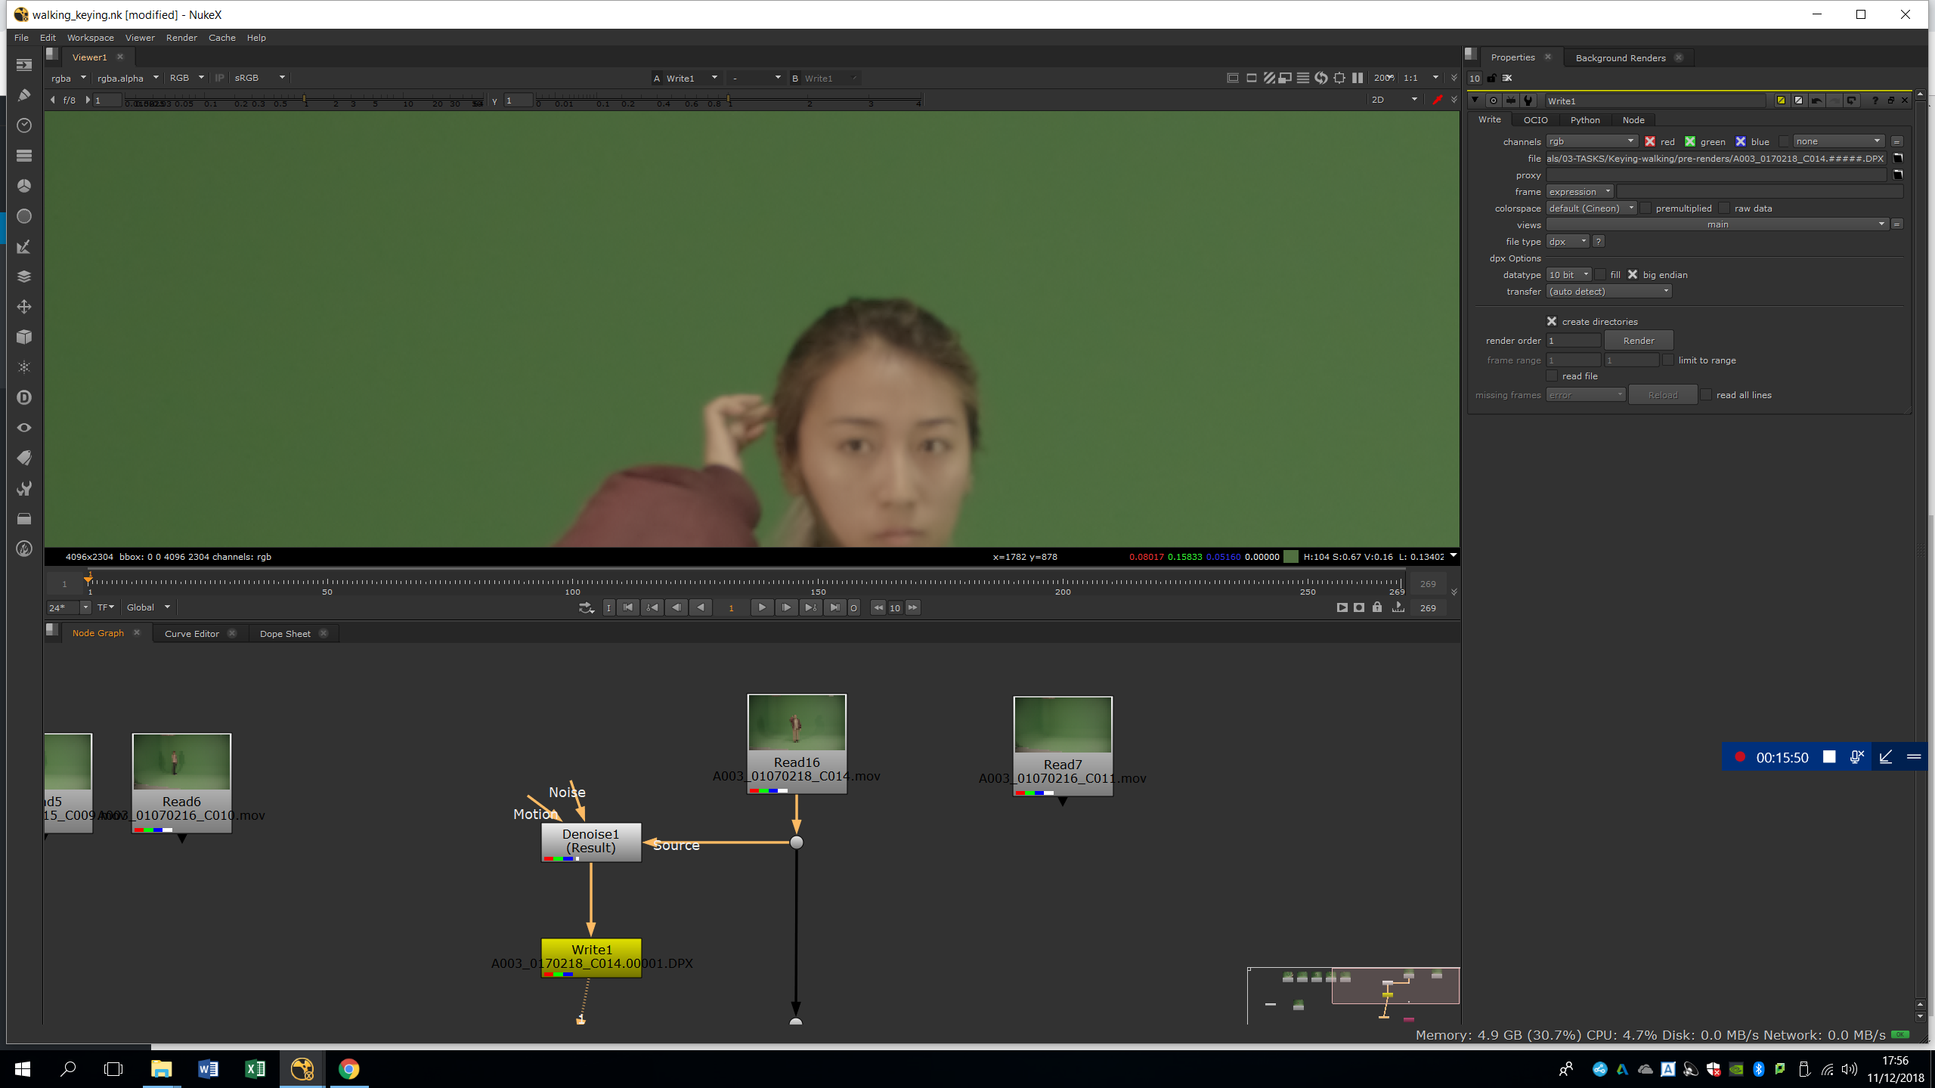Open the Render menu

click(181, 38)
